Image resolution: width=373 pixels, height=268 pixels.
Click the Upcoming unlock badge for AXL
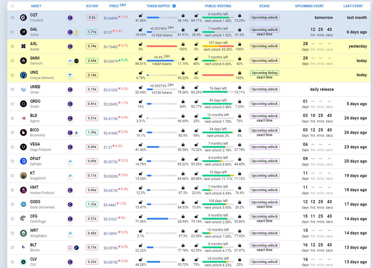(265, 46)
